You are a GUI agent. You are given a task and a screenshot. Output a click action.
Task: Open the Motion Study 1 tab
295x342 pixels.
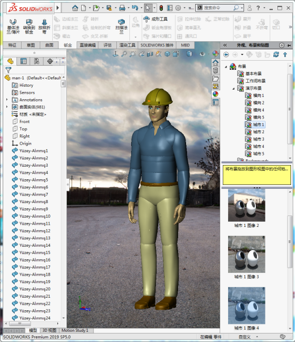coord(75,330)
